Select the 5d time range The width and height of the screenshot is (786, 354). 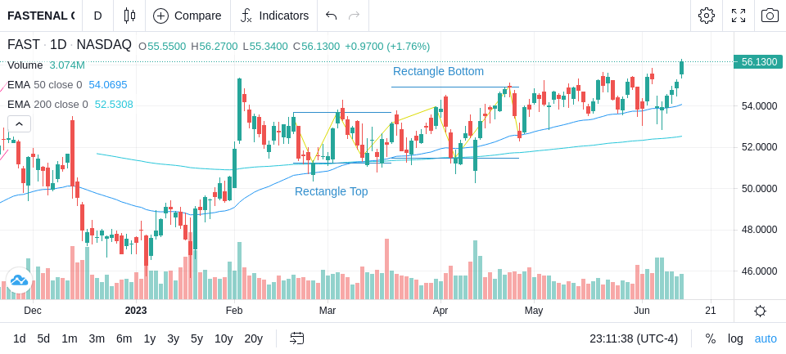tap(43, 338)
